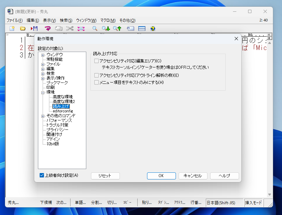Click the キャンセル button
Viewport: 282px width, 215px height.
click(193, 176)
